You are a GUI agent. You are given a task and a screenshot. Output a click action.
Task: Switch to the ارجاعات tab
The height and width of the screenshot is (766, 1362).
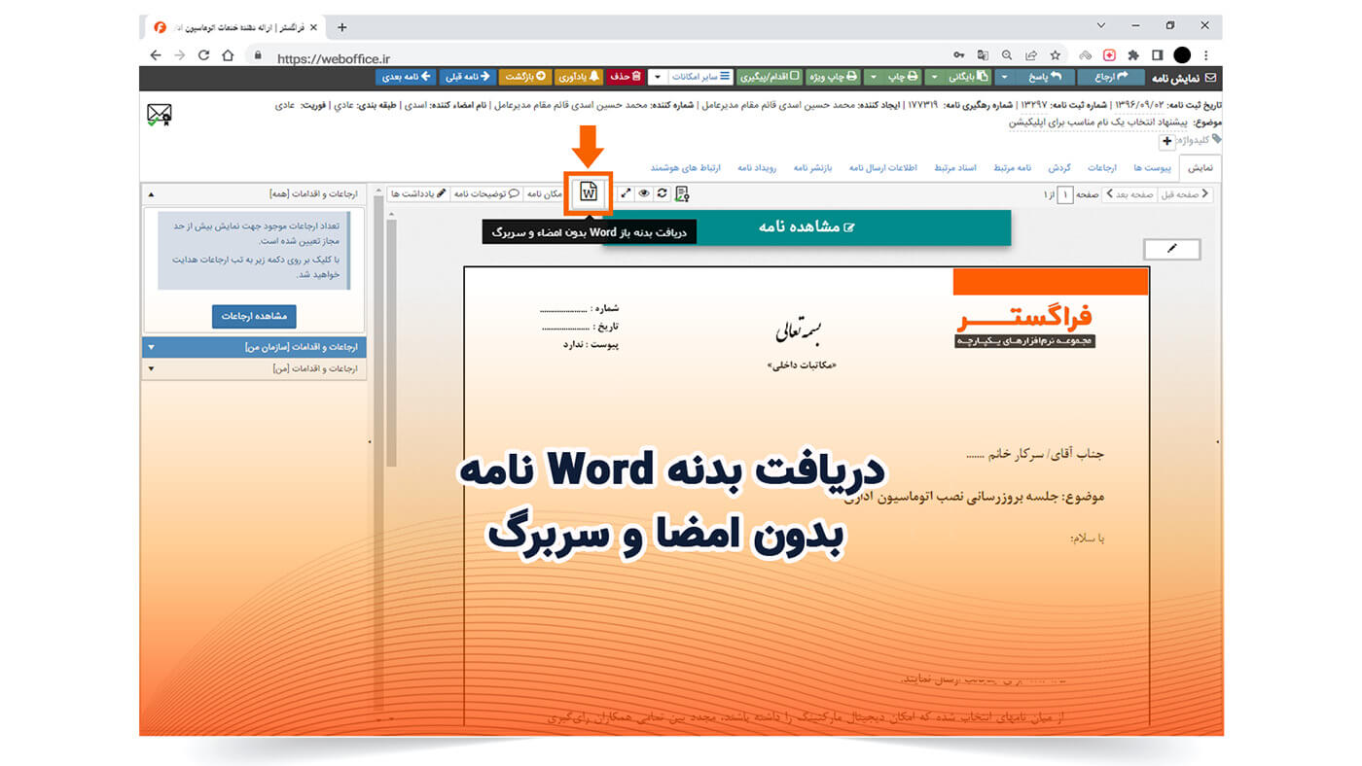[x=1102, y=168]
